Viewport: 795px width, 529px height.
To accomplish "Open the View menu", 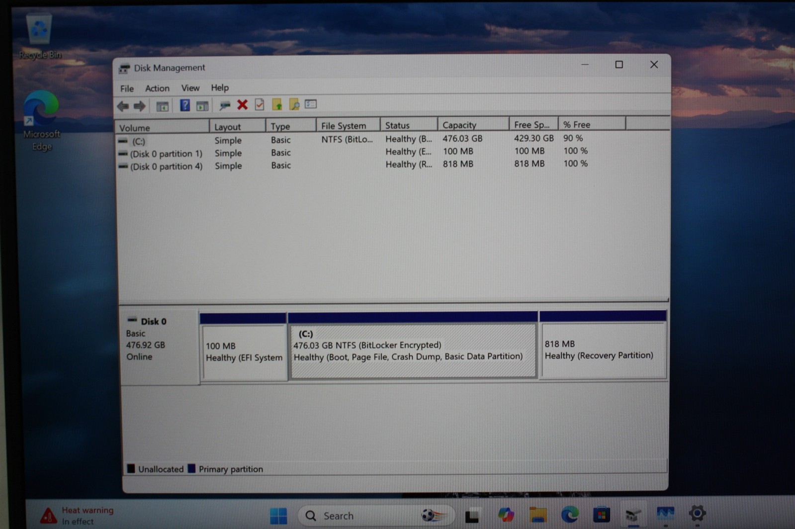I will coord(190,88).
